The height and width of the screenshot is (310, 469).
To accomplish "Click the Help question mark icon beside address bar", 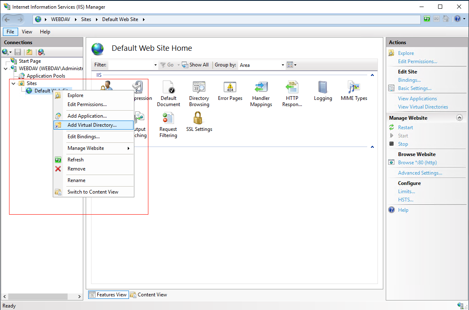I will tap(457, 19).
